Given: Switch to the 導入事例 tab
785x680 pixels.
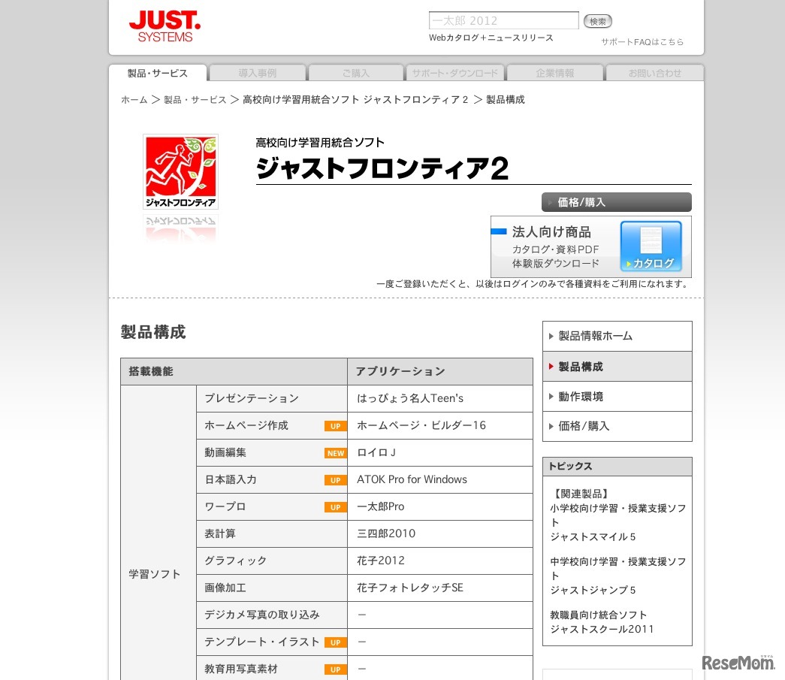Looking at the screenshot, I should [x=256, y=73].
